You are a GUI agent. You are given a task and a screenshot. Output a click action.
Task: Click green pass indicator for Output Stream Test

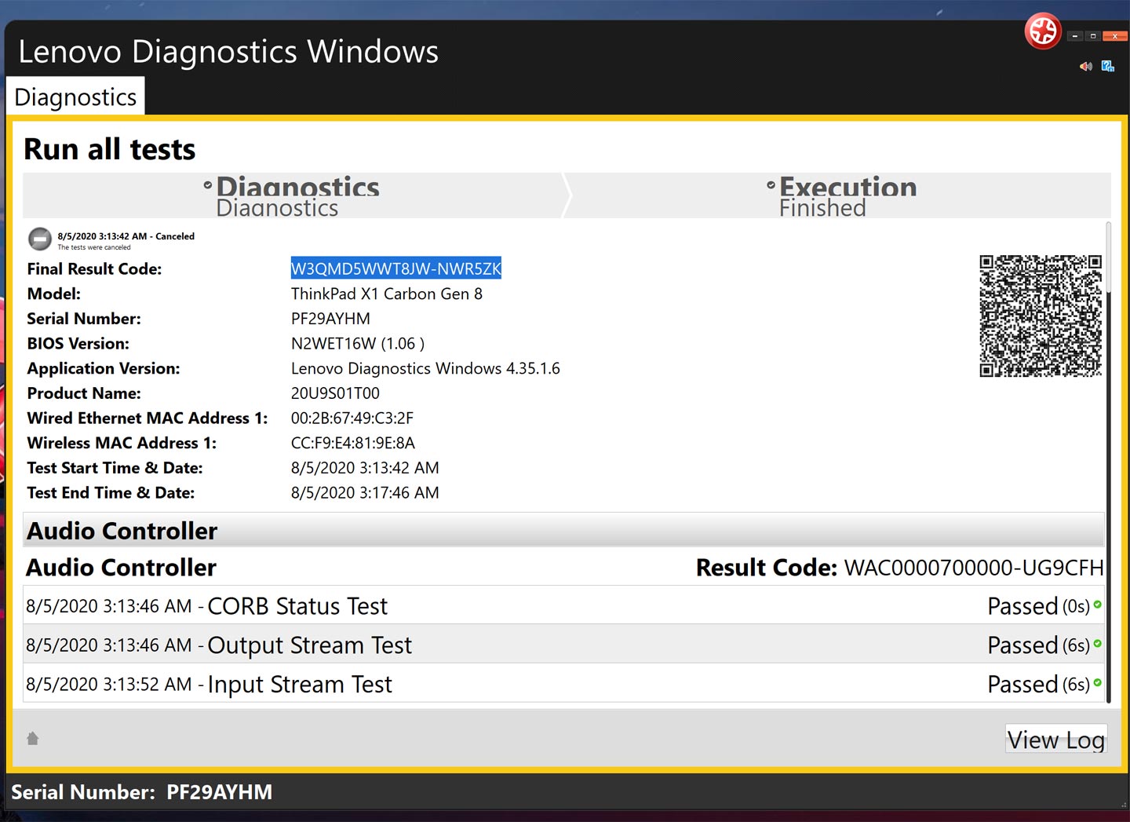tap(1098, 644)
